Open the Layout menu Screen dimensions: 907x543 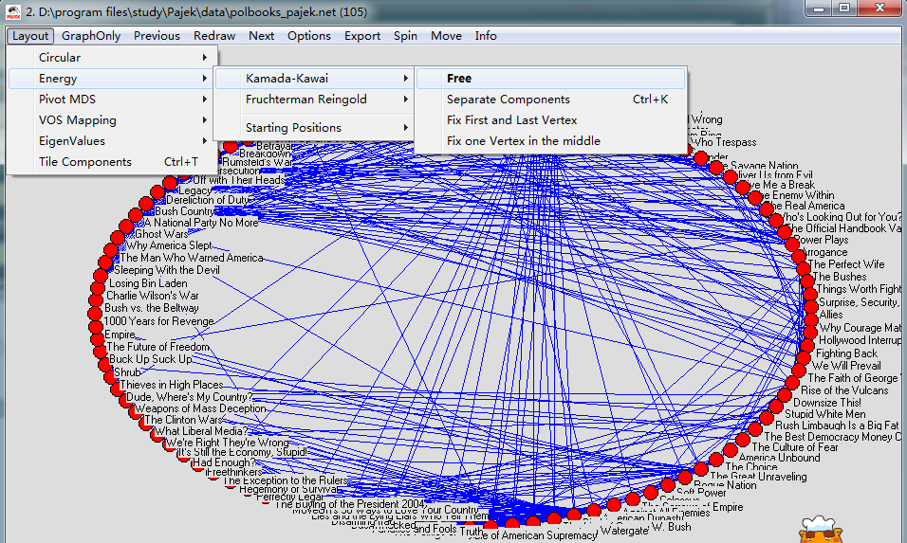tap(30, 36)
